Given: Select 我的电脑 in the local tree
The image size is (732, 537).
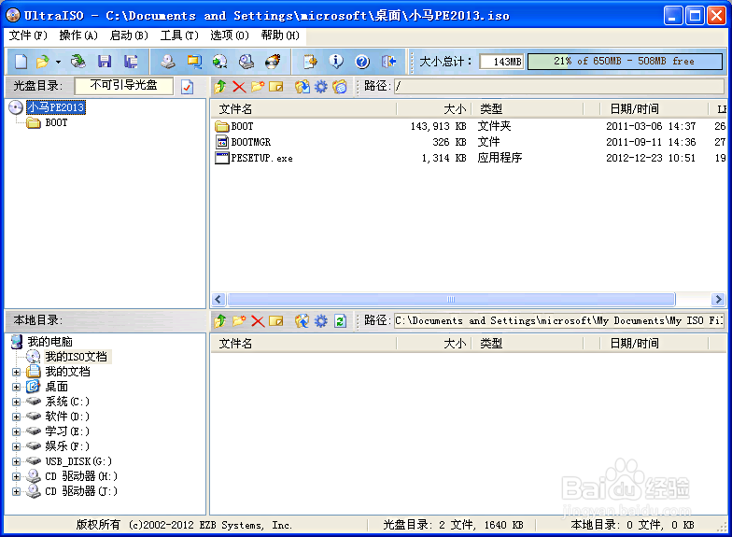Looking at the screenshot, I should pos(49,342).
